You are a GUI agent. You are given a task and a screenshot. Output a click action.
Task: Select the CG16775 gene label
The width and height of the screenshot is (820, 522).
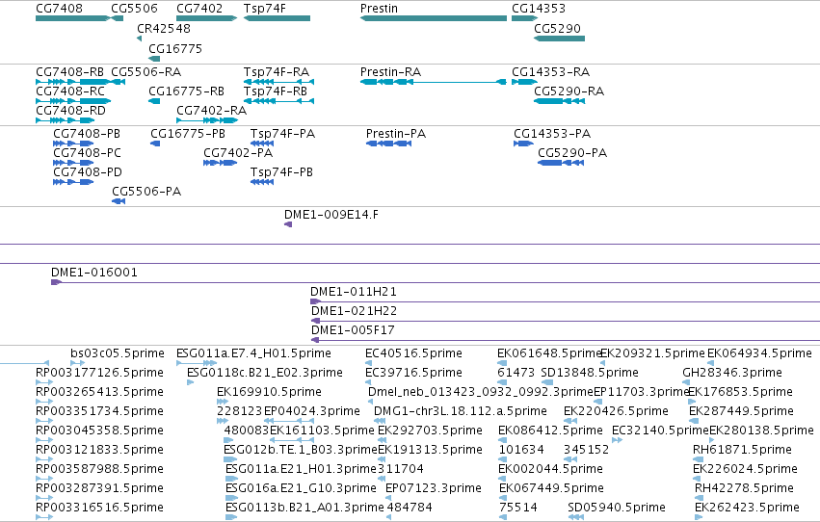(175, 49)
